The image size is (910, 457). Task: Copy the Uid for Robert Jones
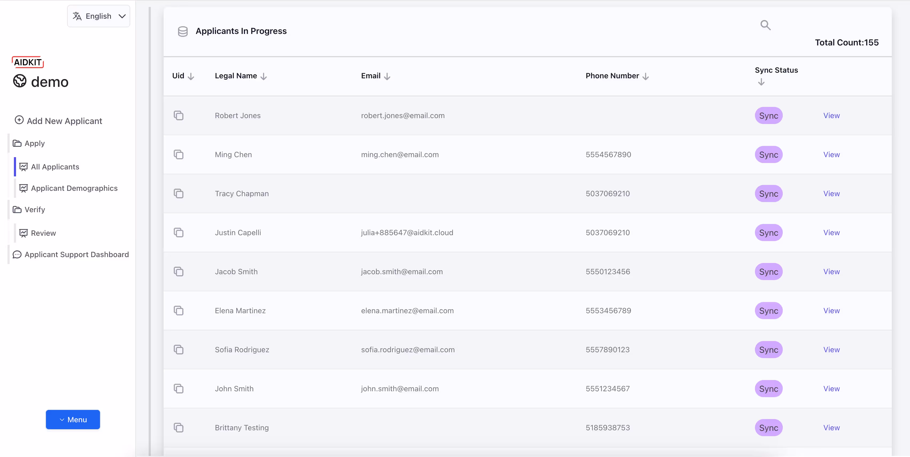[178, 115]
